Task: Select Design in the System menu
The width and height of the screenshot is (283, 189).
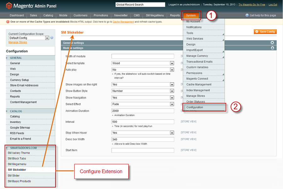Action: pyautogui.click(x=204, y=45)
